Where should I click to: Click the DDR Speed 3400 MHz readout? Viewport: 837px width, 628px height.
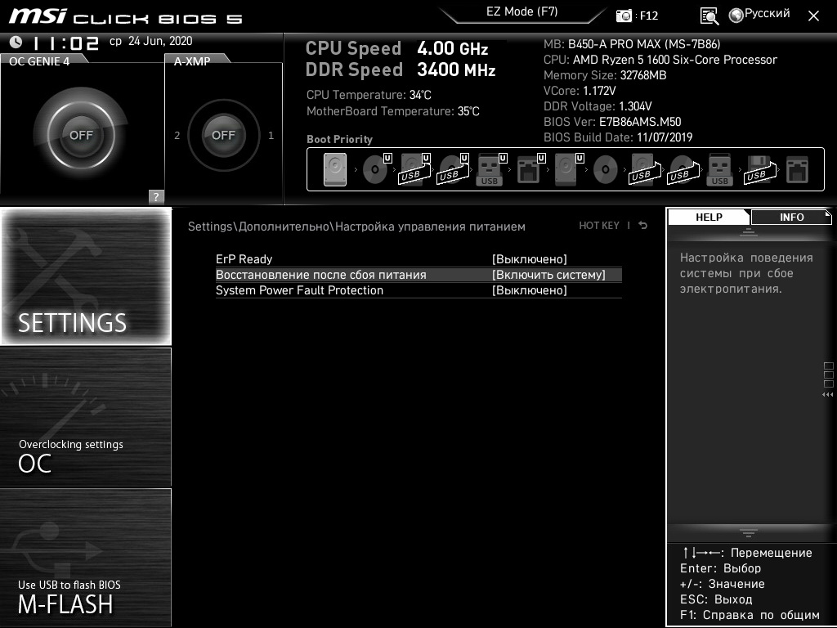pyautogui.click(x=401, y=70)
